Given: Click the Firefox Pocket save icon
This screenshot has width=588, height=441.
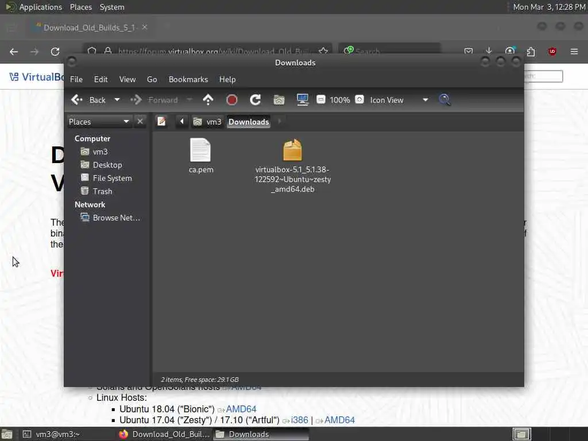Looking at the screenshot, I should point(469,51).
